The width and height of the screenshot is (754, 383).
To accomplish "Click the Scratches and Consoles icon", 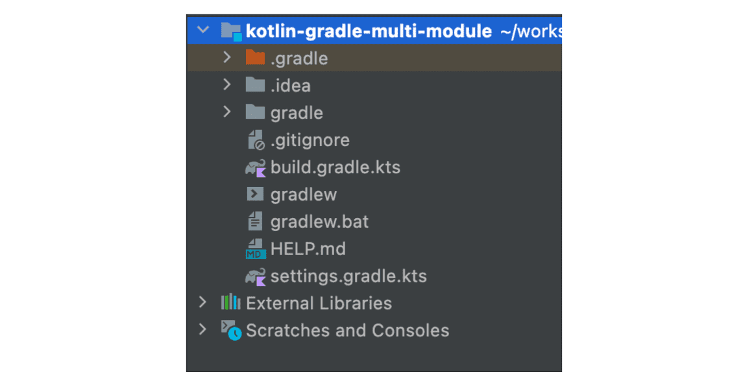I will pos(230,330).
